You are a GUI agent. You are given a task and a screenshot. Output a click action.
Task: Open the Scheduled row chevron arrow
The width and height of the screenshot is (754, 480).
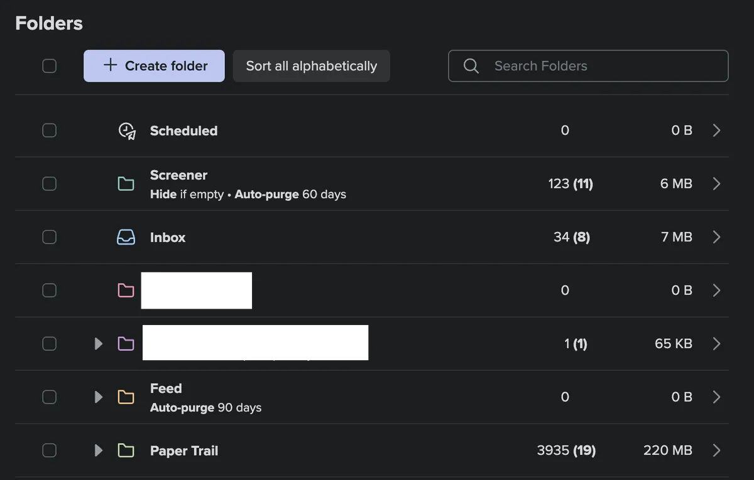pyautogui.click(x=716, y=130)
